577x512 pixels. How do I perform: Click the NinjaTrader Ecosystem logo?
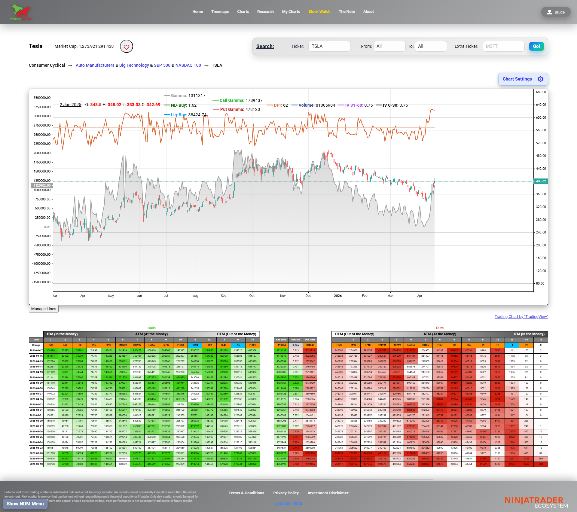tap(536, 502)
